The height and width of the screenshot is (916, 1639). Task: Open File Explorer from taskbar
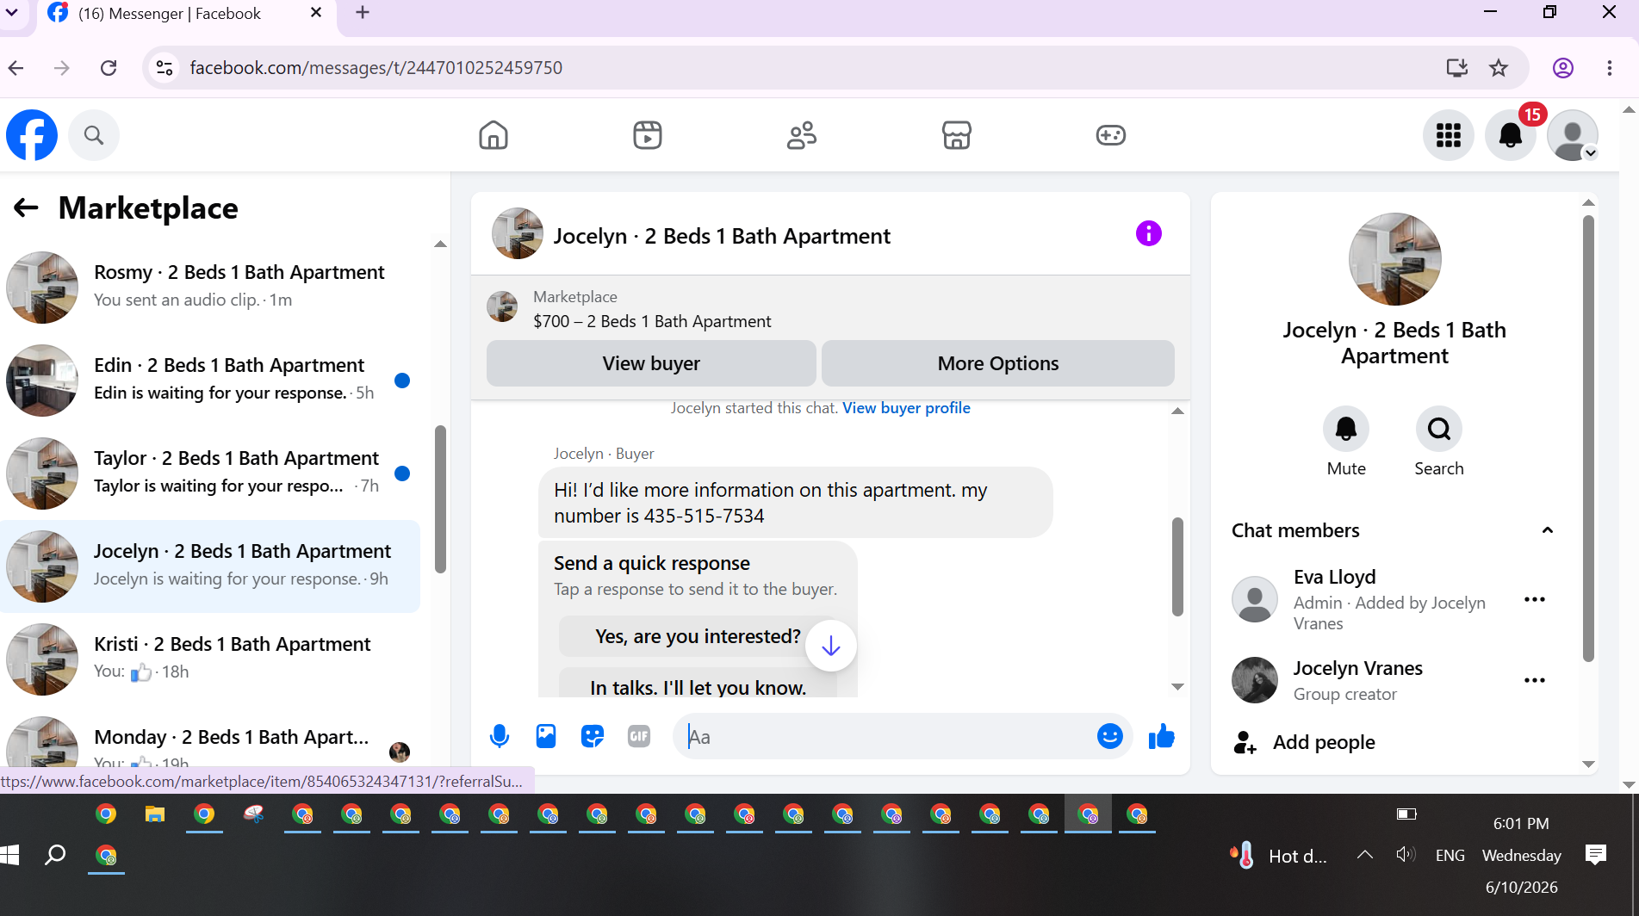point(154,814)
